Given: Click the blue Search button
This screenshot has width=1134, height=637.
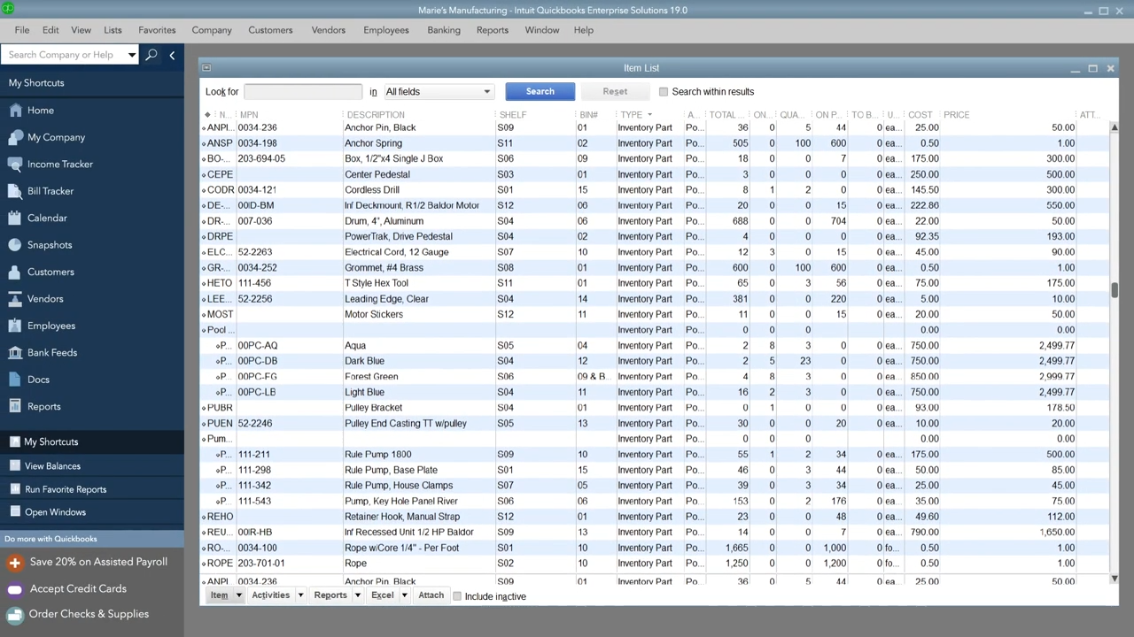Looking at the screenshot, I should coord(540,92).
